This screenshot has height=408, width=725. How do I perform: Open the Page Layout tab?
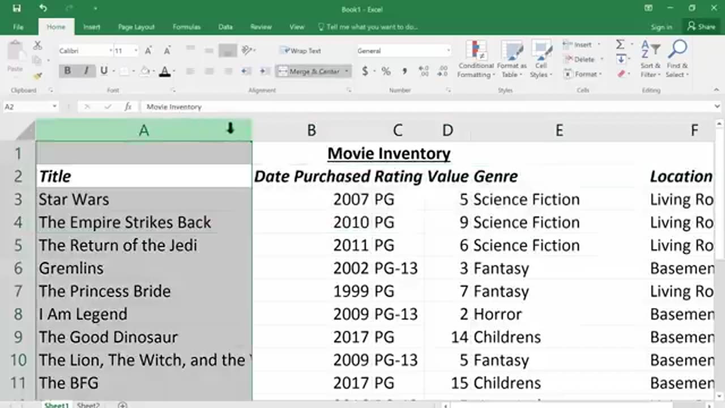[136, 27]
